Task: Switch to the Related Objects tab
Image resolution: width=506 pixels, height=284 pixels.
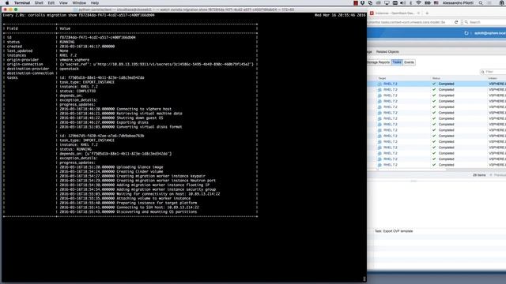Action: coord(387,52)
